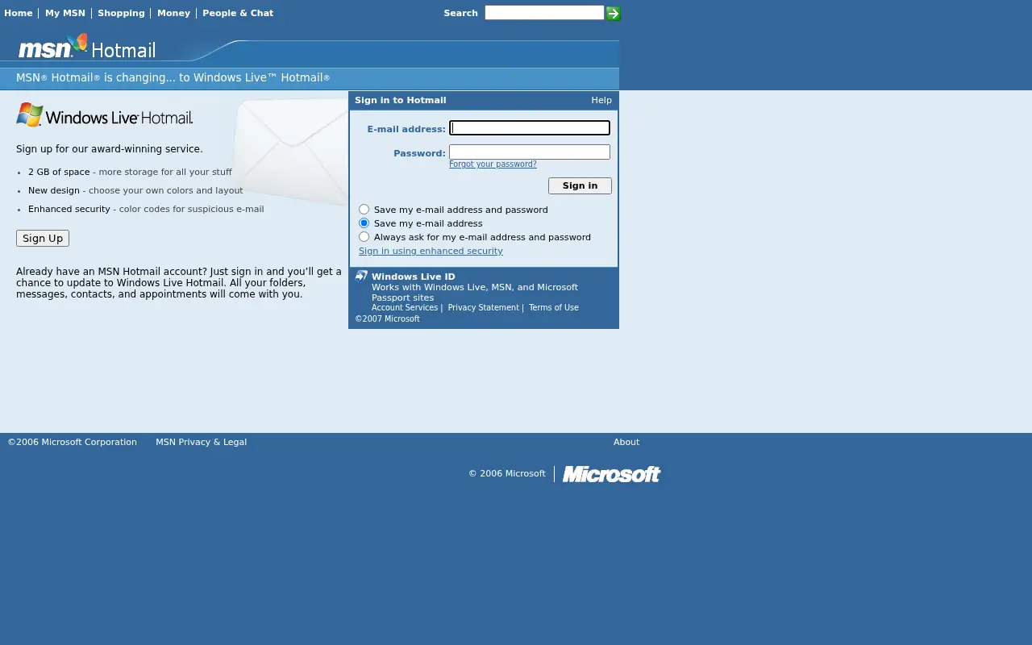Open the Shopping section
The width and height of the screenshot is (1032, 645).
tap(121, 13)
